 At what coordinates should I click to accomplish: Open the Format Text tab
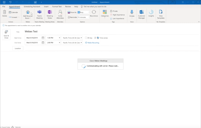57,7
